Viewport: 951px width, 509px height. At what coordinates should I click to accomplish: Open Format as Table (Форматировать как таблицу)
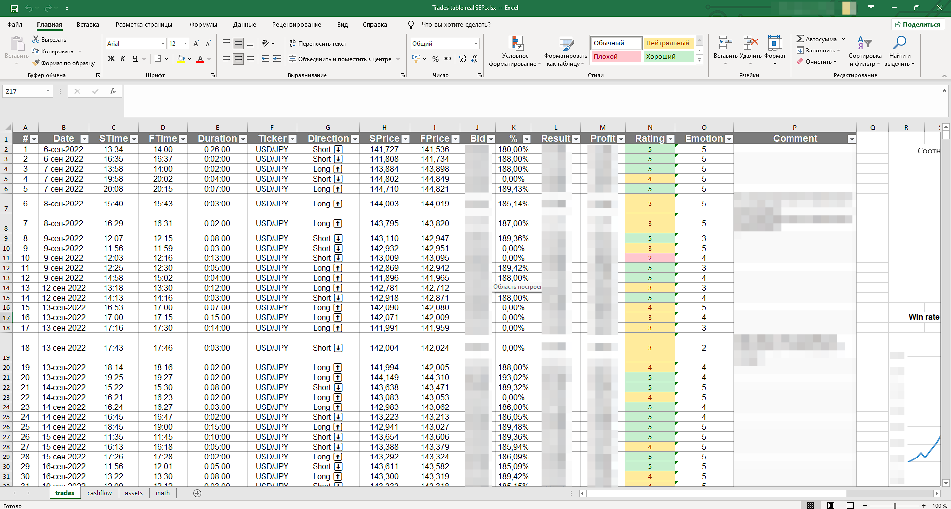coord(566,51)
